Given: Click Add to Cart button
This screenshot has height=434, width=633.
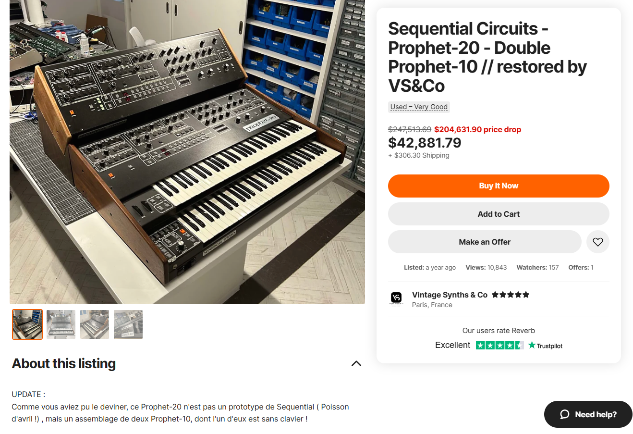Looking at the screenshot, I should tap(499, 214).
